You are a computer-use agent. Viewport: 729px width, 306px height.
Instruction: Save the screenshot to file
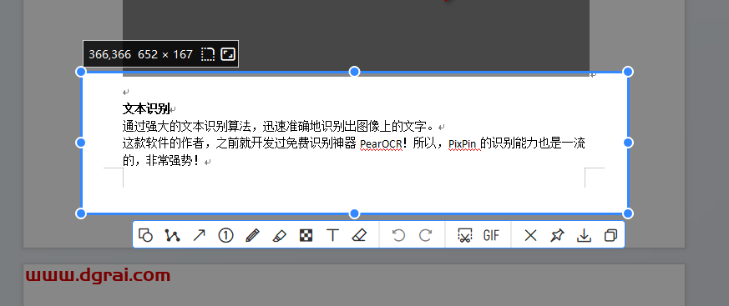pos(584,235)
